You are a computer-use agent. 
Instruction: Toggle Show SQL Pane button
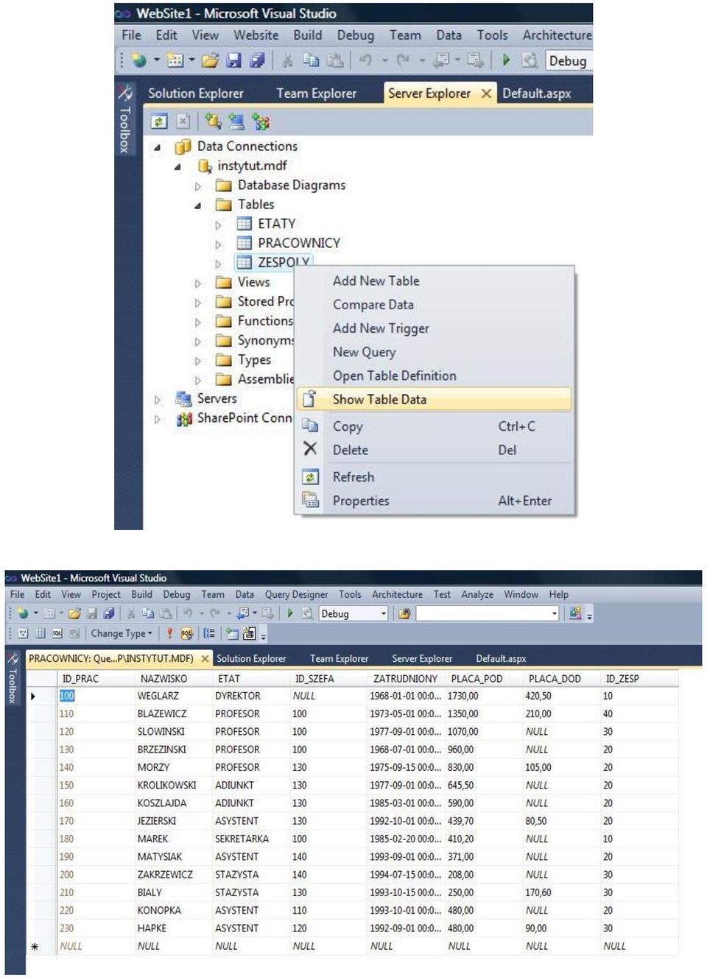point(57,633)
